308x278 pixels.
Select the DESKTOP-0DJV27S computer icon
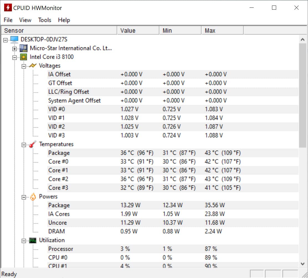[x=14, y=40]
